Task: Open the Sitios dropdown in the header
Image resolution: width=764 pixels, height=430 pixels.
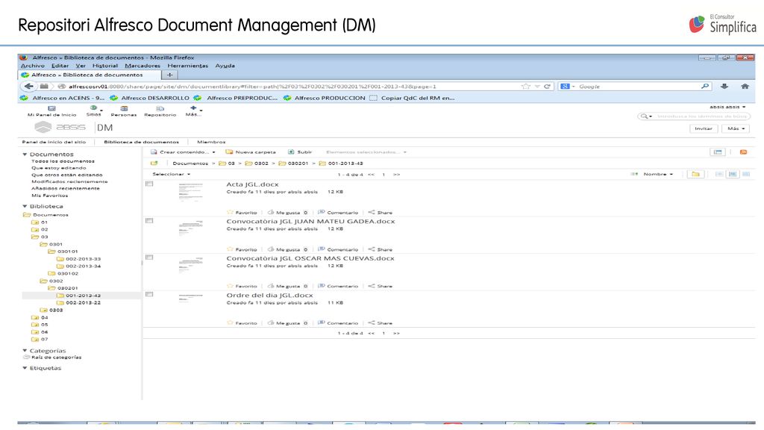Action: coord(93,111)
